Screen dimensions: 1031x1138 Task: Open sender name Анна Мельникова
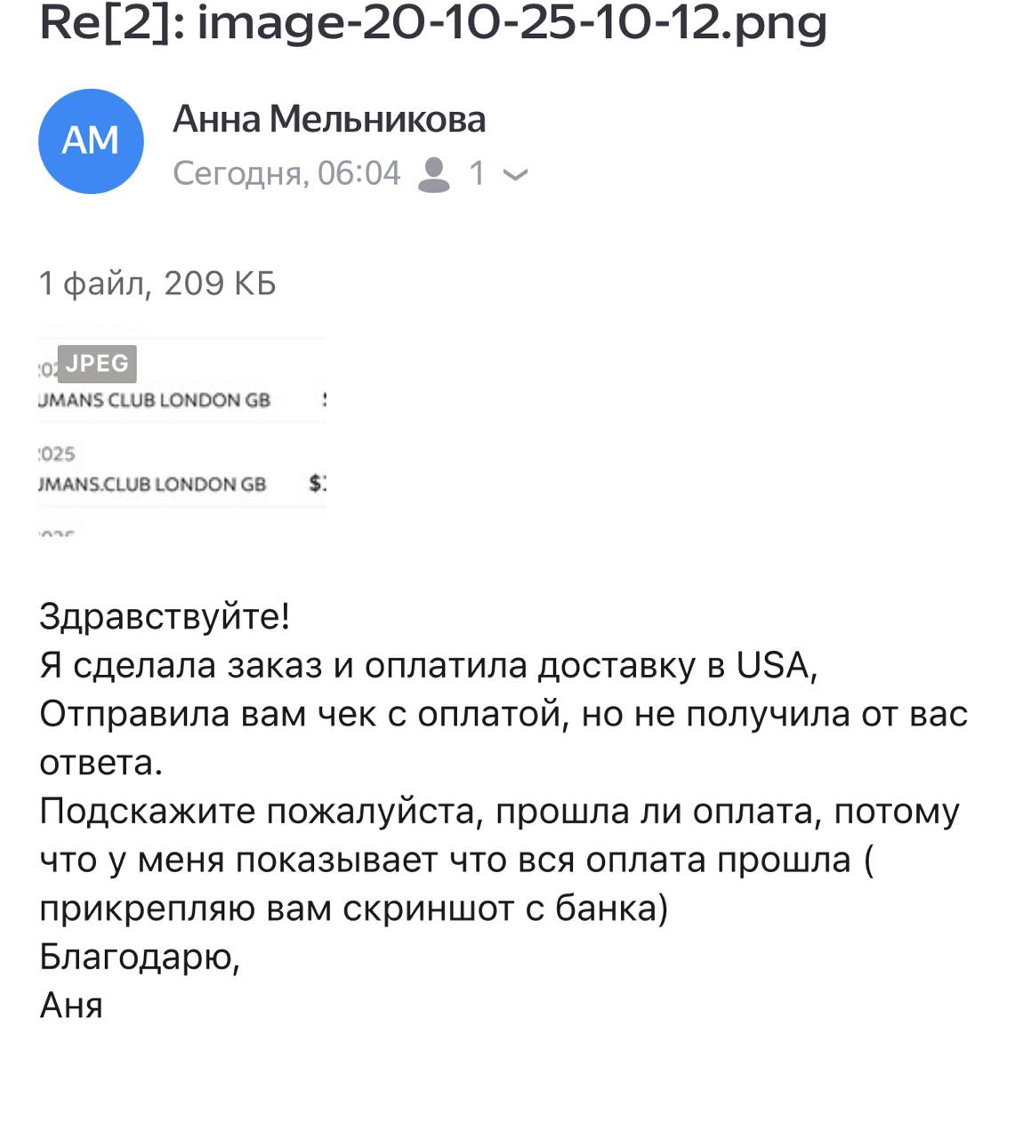329,119
